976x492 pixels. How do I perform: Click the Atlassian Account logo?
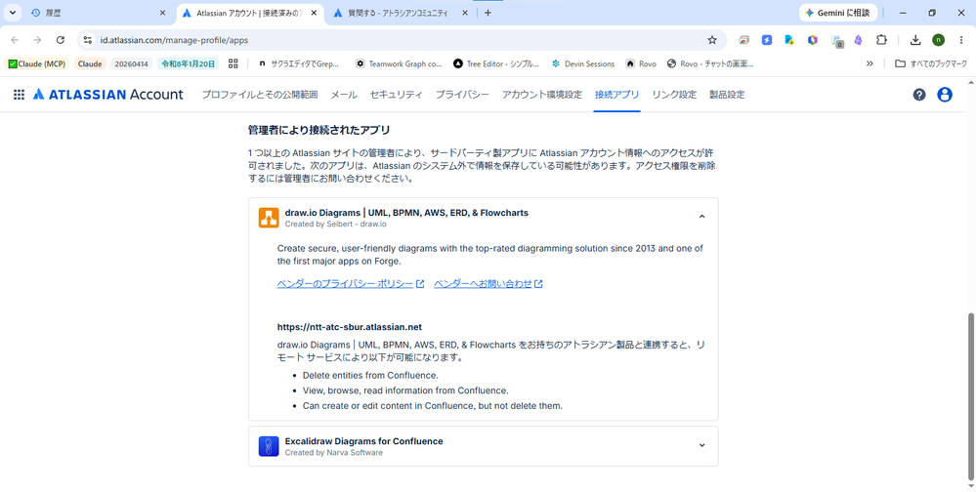click(x=108, y=95)
